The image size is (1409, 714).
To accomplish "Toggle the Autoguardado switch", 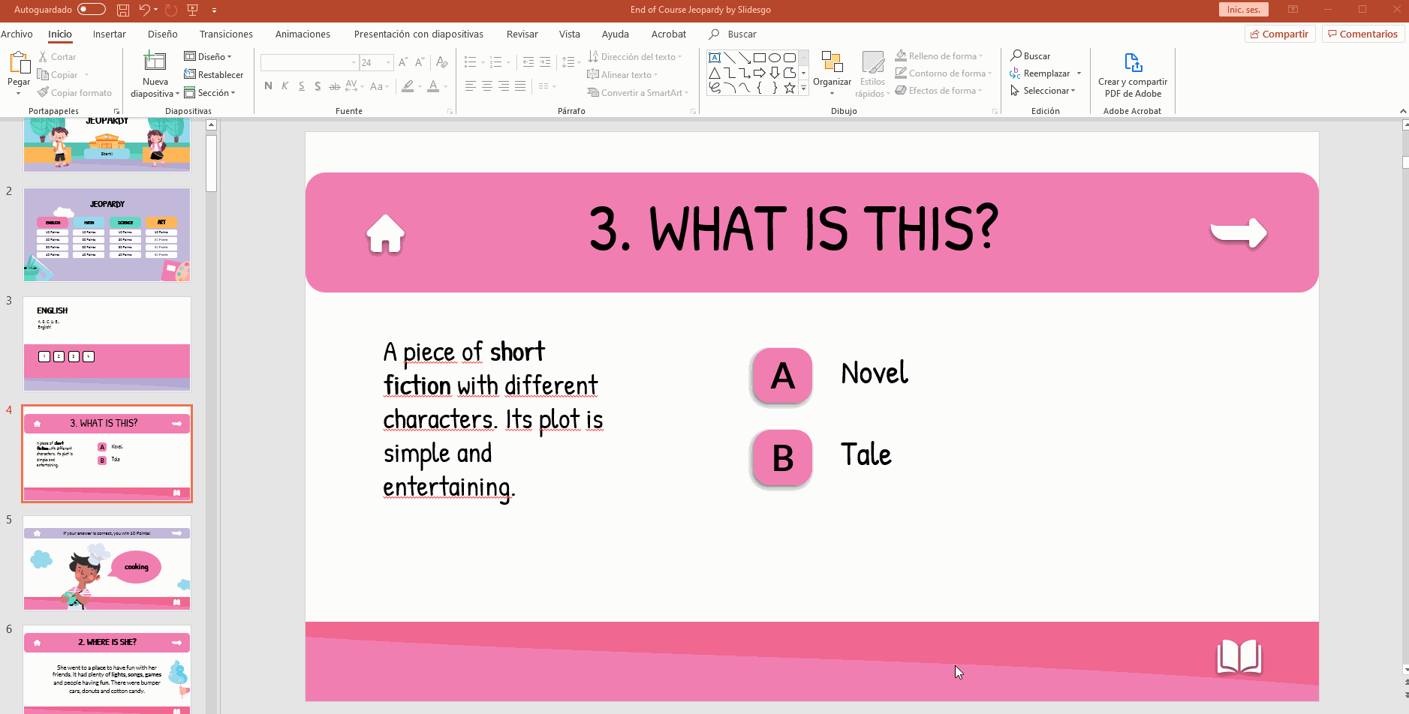I will coord(92,10).
